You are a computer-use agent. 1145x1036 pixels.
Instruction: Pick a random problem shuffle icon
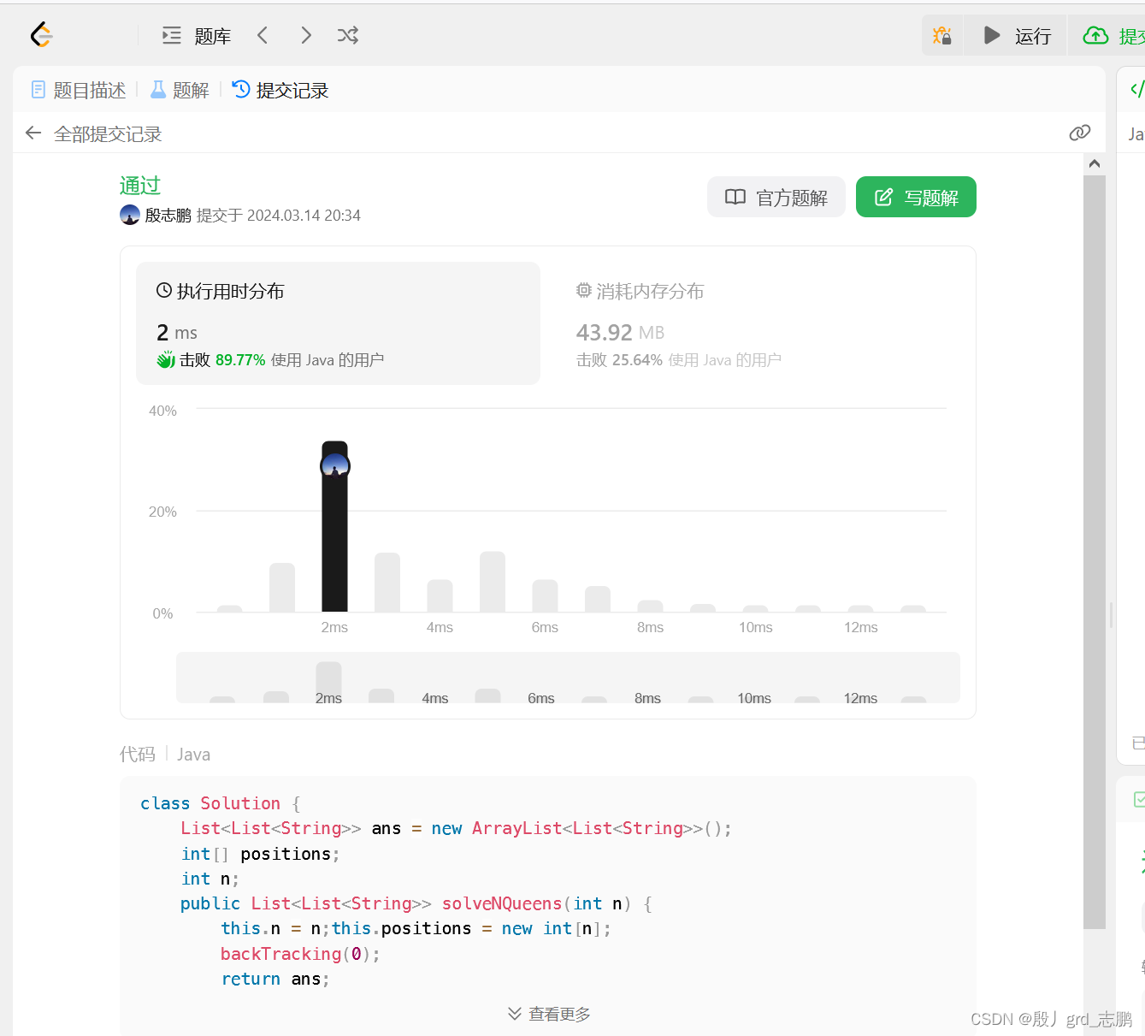tap(347, 35)
